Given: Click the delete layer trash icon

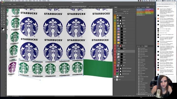Looking at the screenshot, I should (134, 96).
